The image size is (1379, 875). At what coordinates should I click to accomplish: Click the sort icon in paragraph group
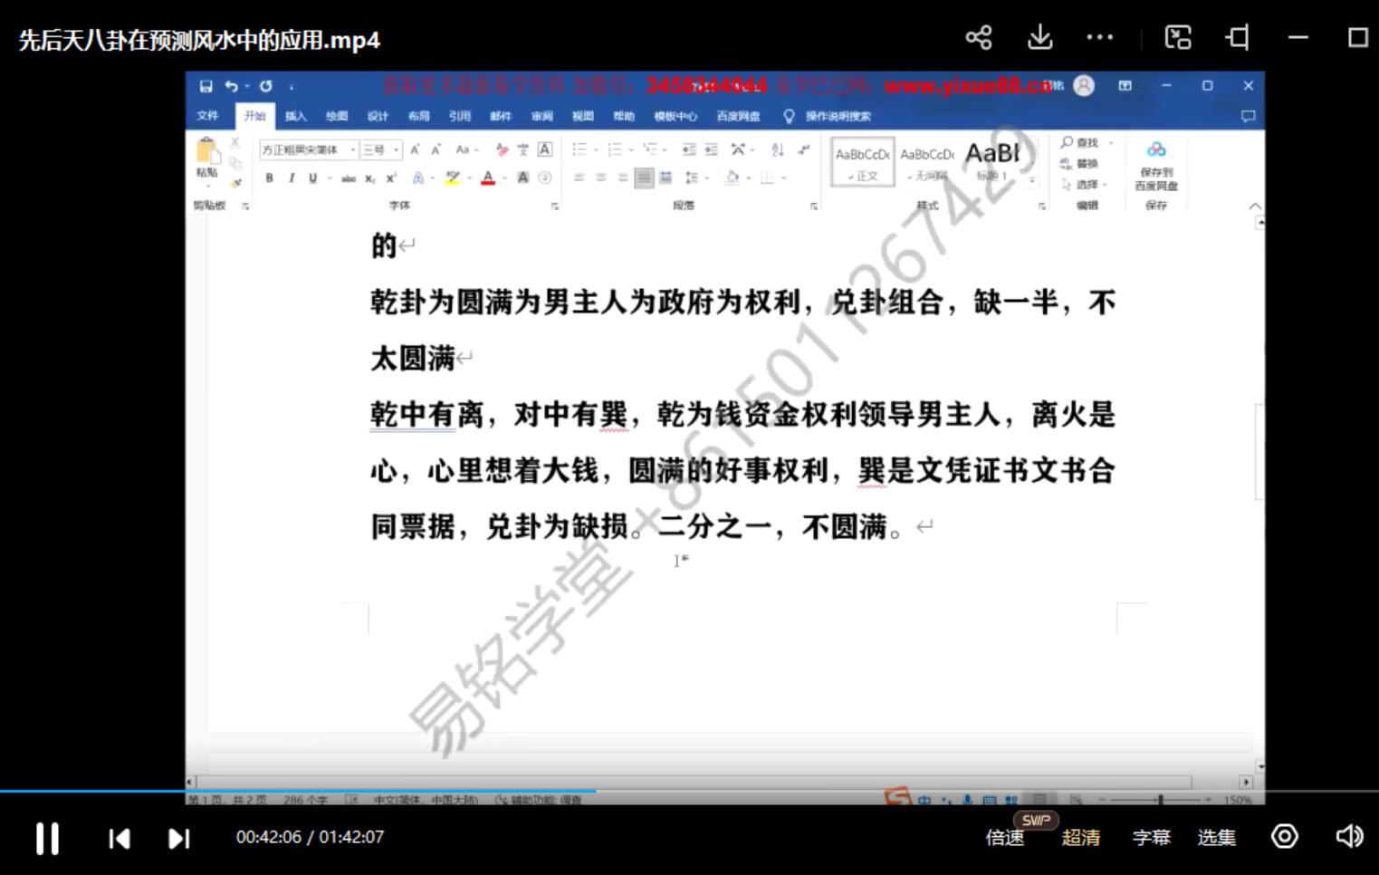[x=778, y=149]
